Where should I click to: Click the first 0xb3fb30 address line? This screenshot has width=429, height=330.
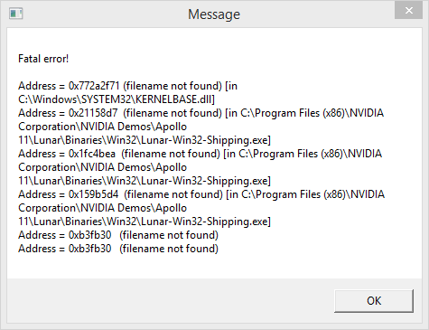(118, 235)
